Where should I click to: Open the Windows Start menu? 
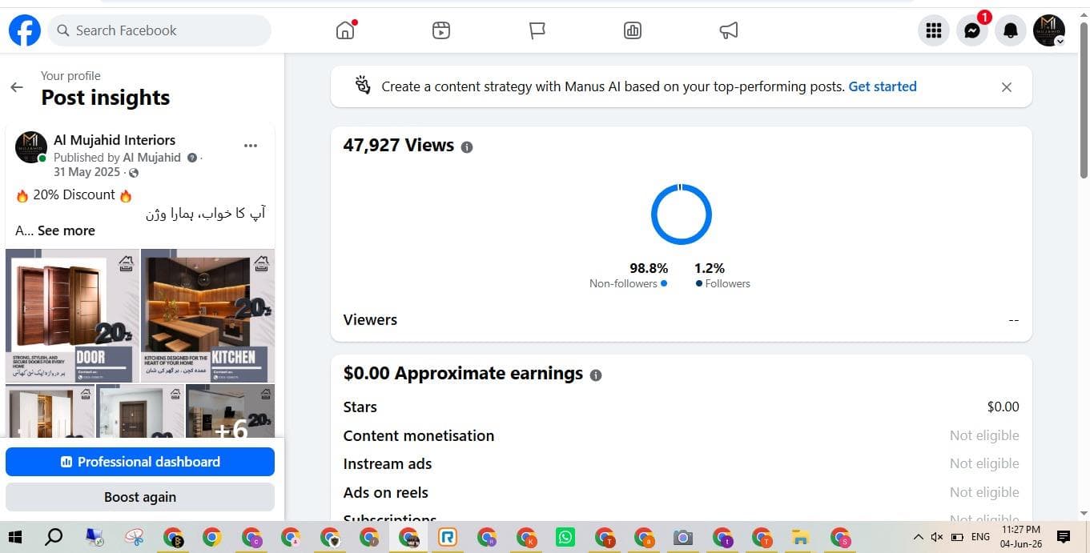tap(15, 537)
